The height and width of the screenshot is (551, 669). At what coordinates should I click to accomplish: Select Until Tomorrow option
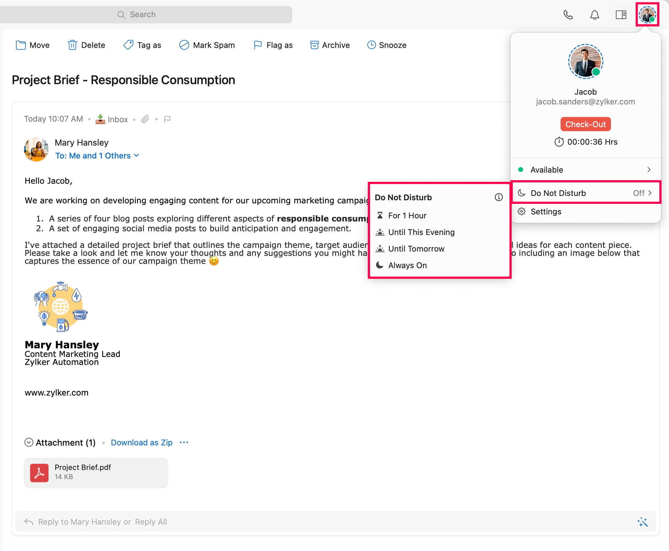(x=416, y=249)
